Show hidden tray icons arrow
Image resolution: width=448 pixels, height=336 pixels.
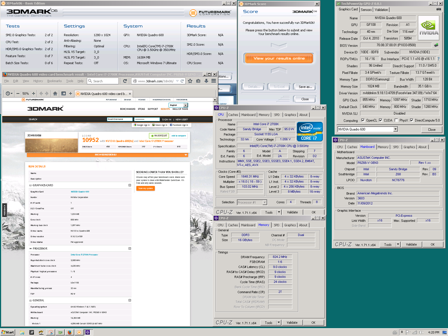coord(402,332)
